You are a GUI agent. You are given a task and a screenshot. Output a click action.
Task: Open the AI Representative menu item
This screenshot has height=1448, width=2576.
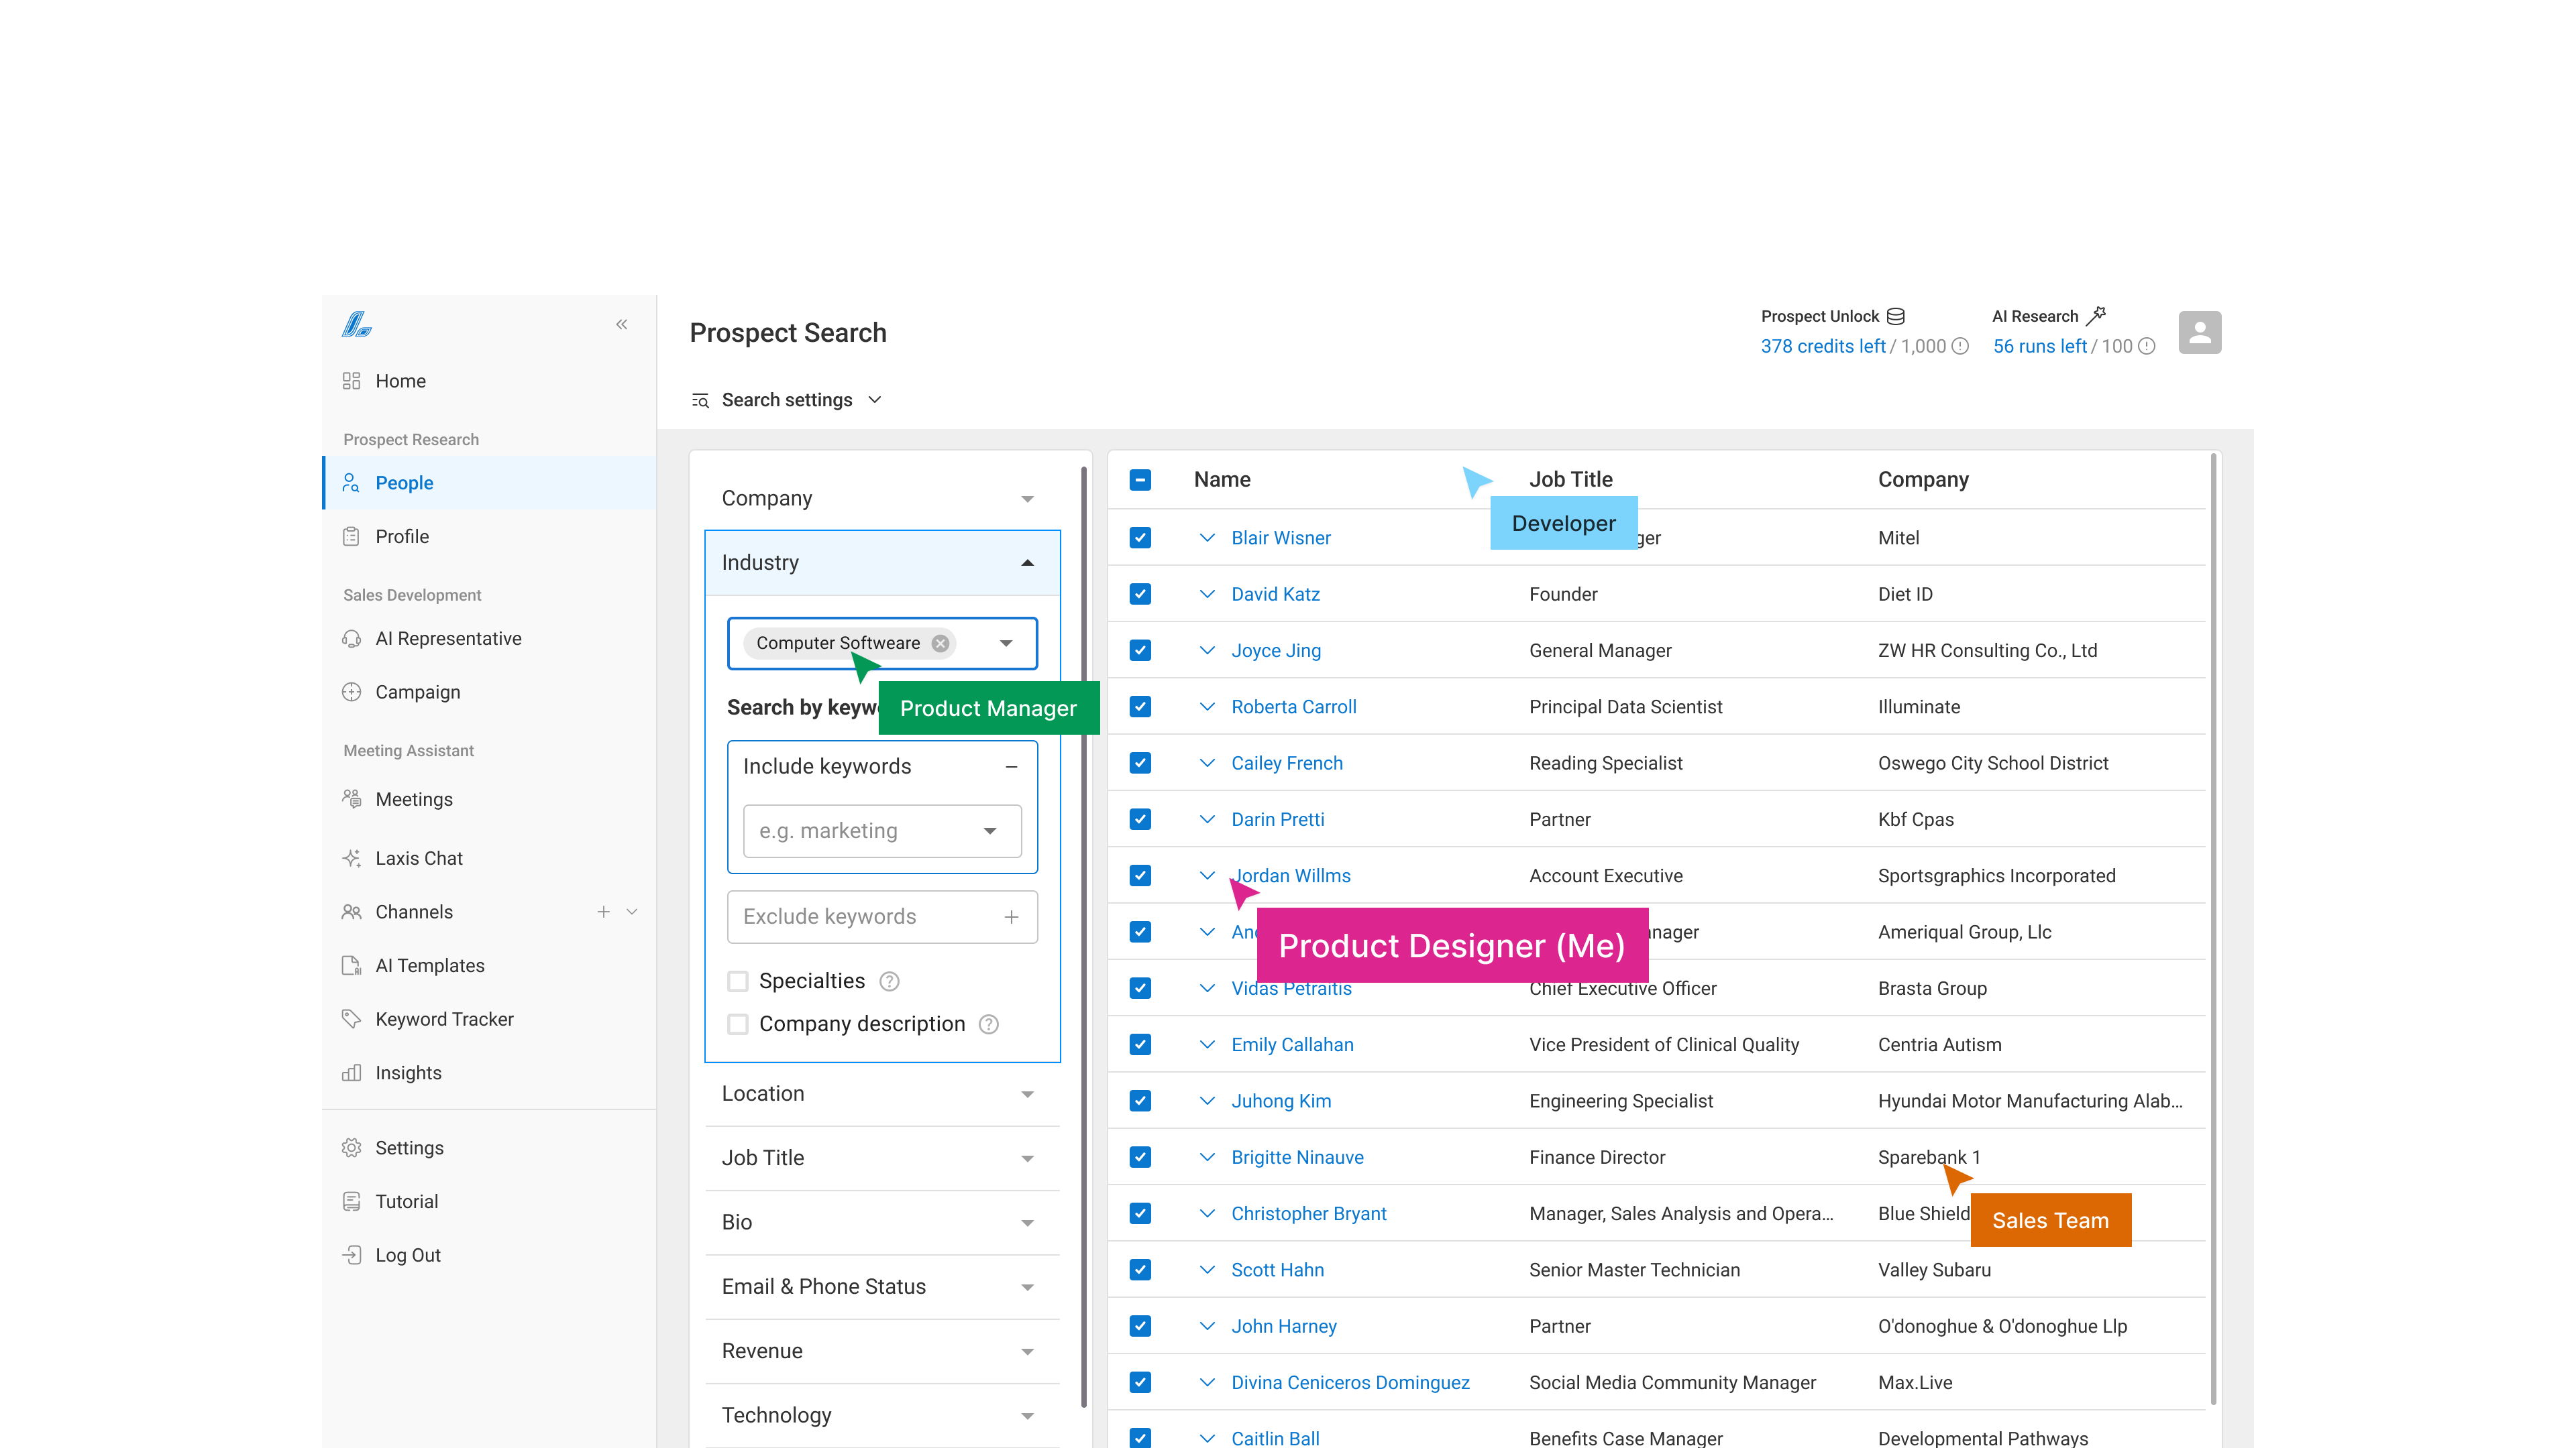pos(448,639)
